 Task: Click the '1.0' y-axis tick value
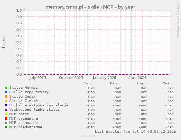[19, 10]
